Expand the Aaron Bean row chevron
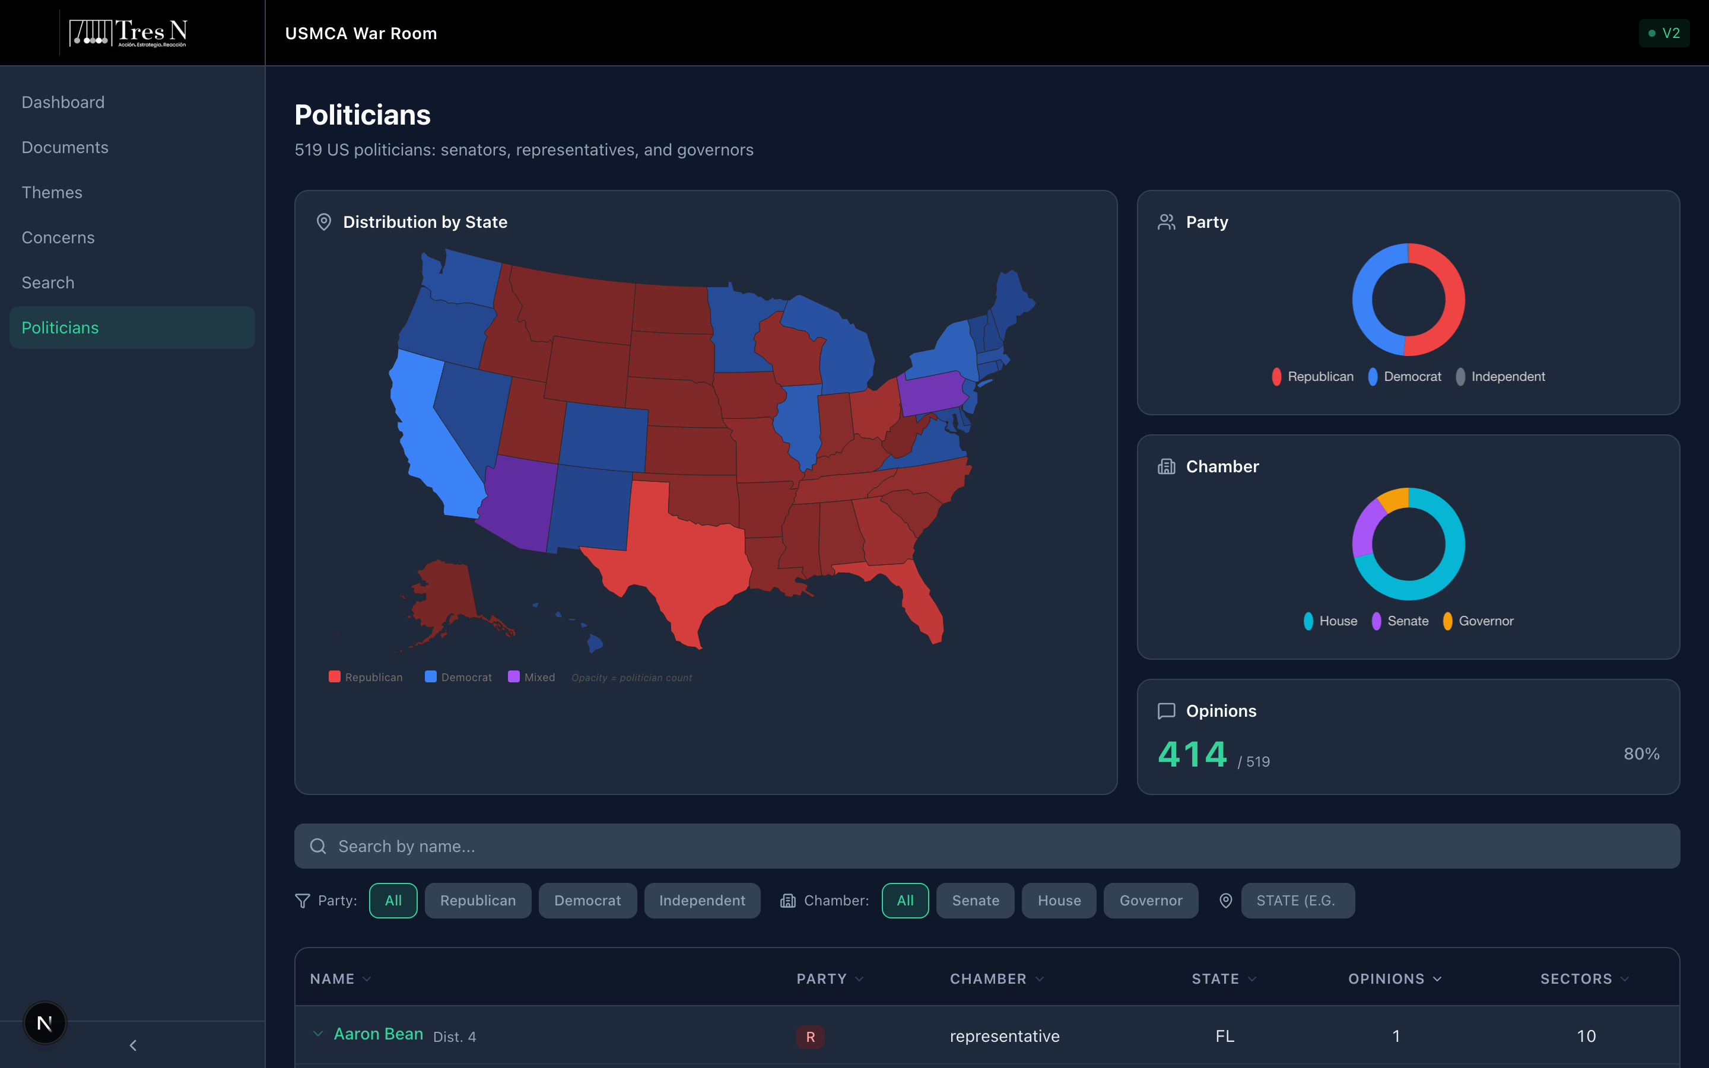 coord(318,1034)
